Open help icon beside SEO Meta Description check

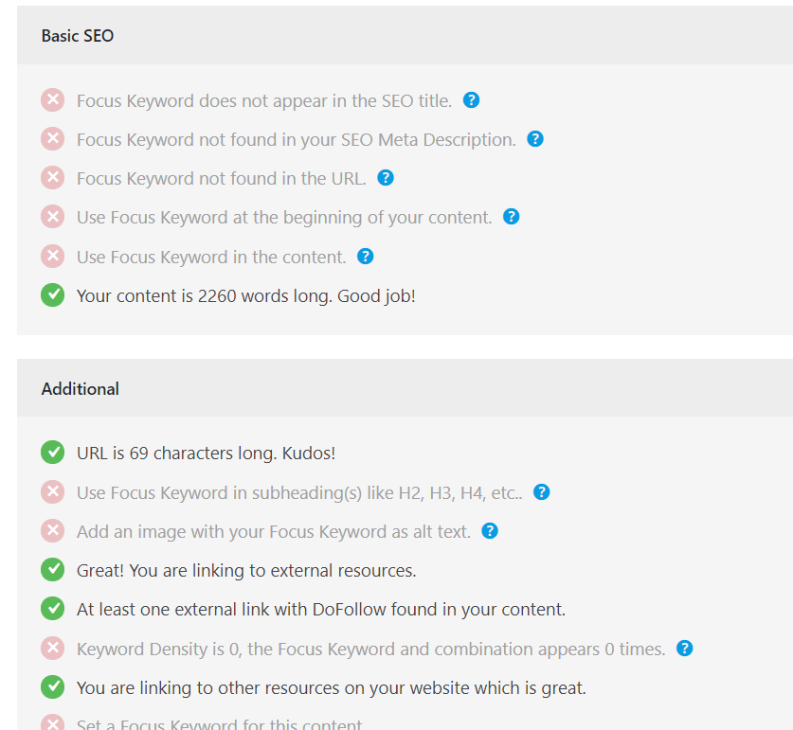coord(535,139)
